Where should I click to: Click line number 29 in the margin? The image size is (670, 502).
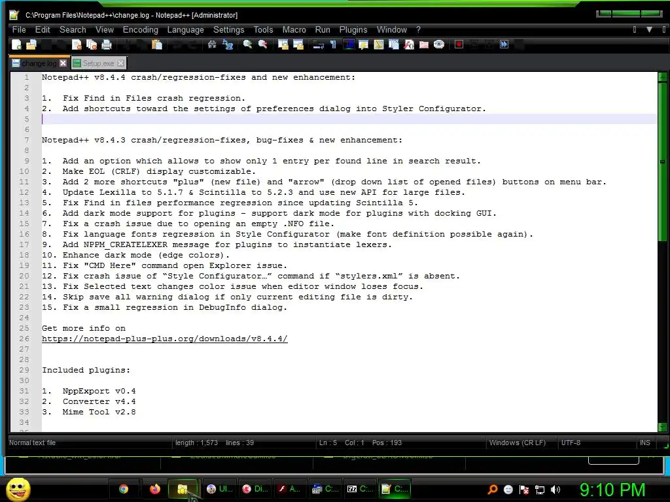click(x=24, y=370)
